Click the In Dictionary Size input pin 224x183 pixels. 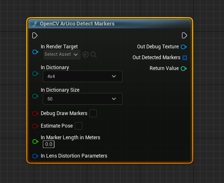[x=35, y=96]
